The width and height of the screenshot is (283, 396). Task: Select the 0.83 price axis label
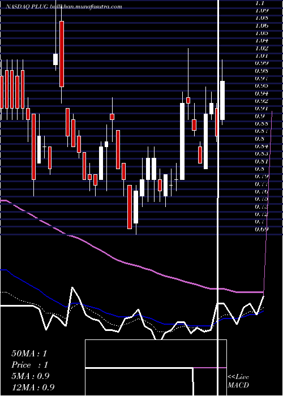261,154
